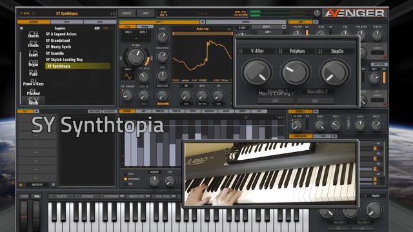This screenshot has height=232, width=413.
Task: Click the PolyNum macro knob
Action: (296, 72)
